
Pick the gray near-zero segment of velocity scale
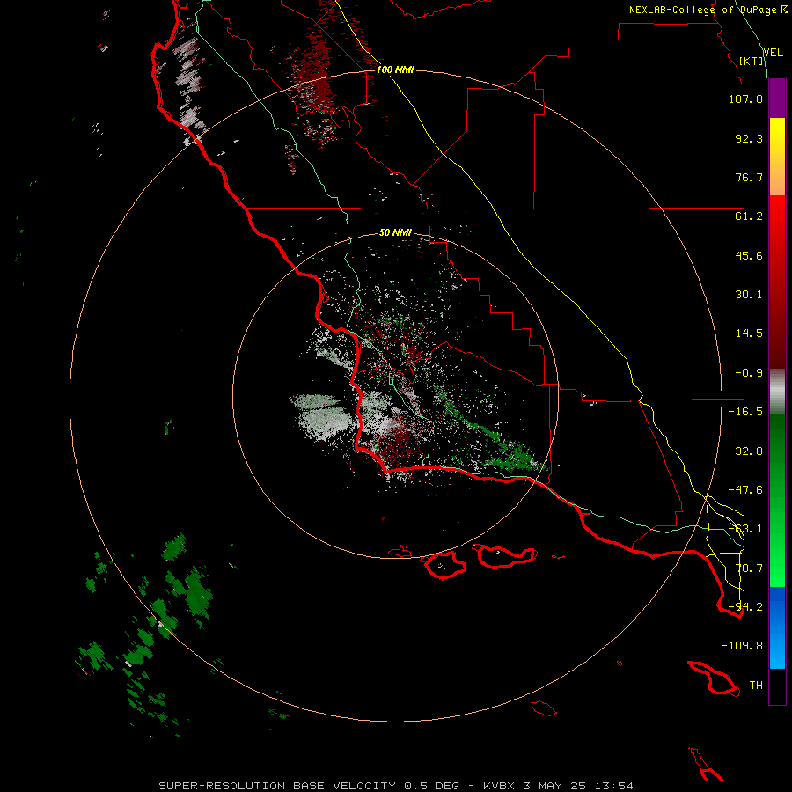point(777,392)
